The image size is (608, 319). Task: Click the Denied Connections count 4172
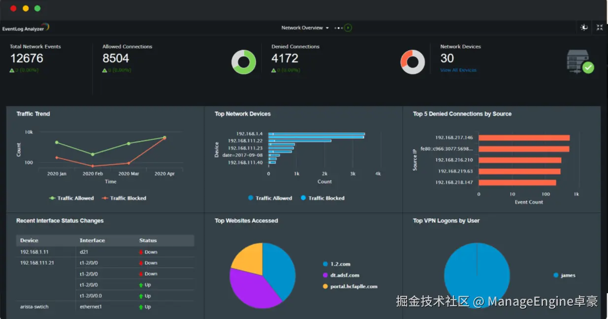click(x=285, y=58)
